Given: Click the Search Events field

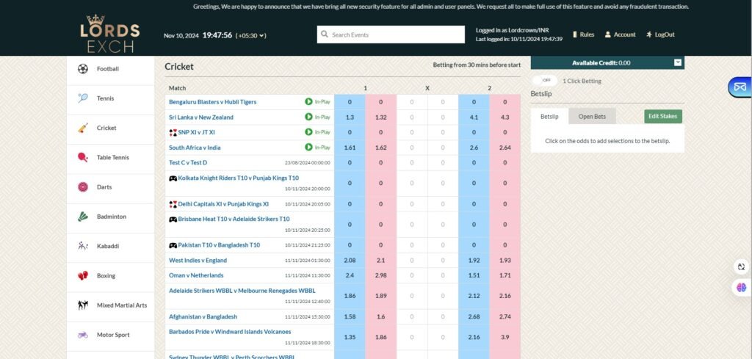Looking at the screenshot, I should coord(391,35).
